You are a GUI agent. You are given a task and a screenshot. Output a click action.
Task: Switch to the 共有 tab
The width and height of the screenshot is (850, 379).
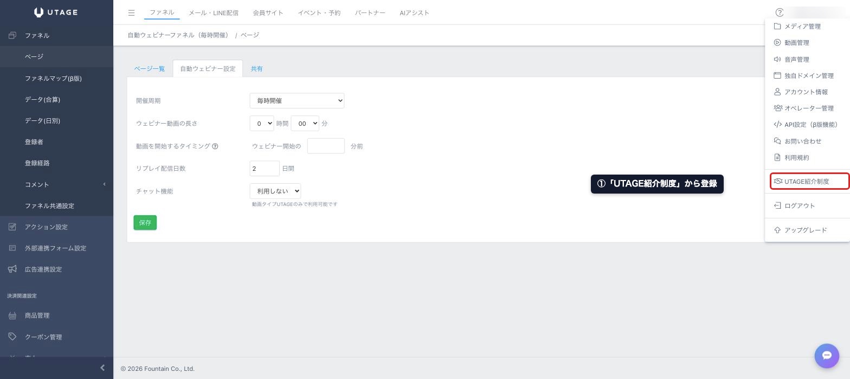click(257, 68)
